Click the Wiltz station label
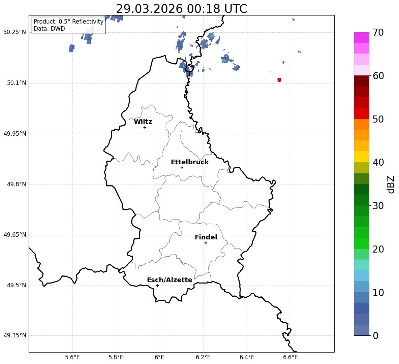The image size is (399, 364). pos(143,122)
